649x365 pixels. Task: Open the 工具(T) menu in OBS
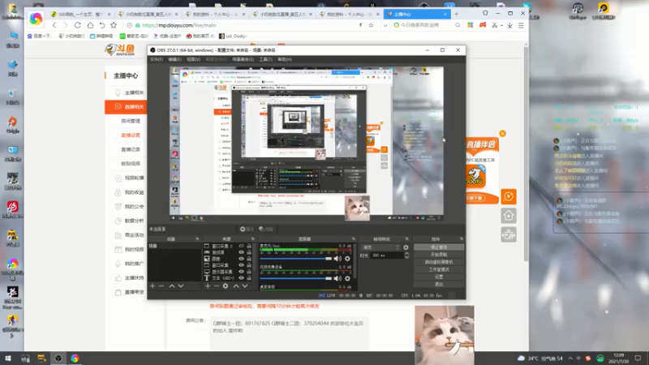coord(266,59)
